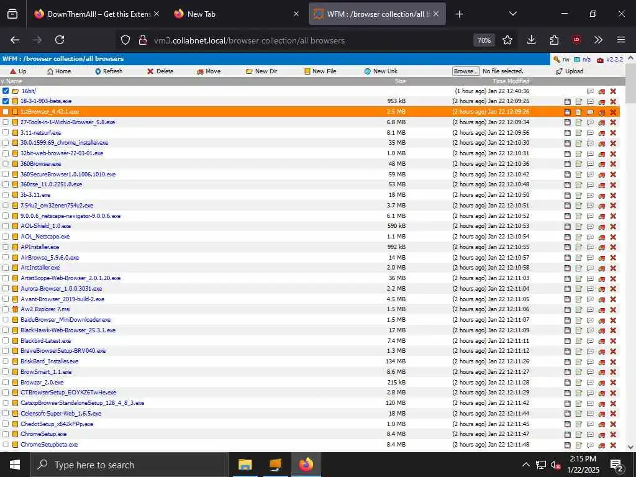Screen dimensions: 636x477
Task: Click the truck move icon for 3.11-netsurf.exe
Action: [x=601, y=133]
